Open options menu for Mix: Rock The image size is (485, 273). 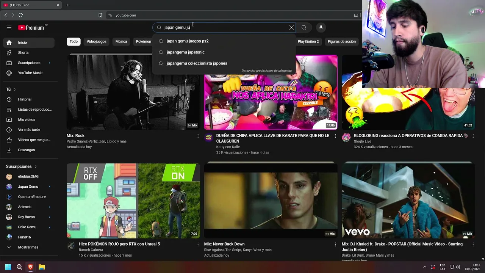tap(198, 136)
